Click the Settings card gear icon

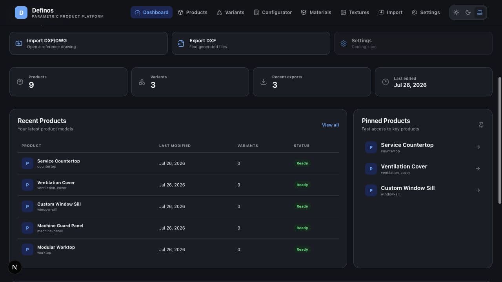point(344,43)
